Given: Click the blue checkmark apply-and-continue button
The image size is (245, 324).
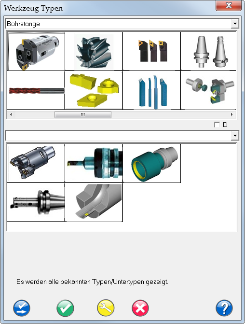Looking at the screenshot, I should pos(22,308).
